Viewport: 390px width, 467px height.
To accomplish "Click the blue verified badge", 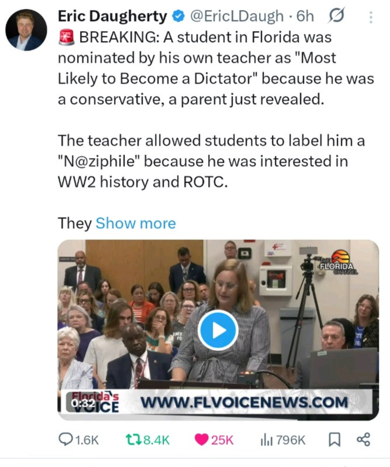I will coord(179,17).
